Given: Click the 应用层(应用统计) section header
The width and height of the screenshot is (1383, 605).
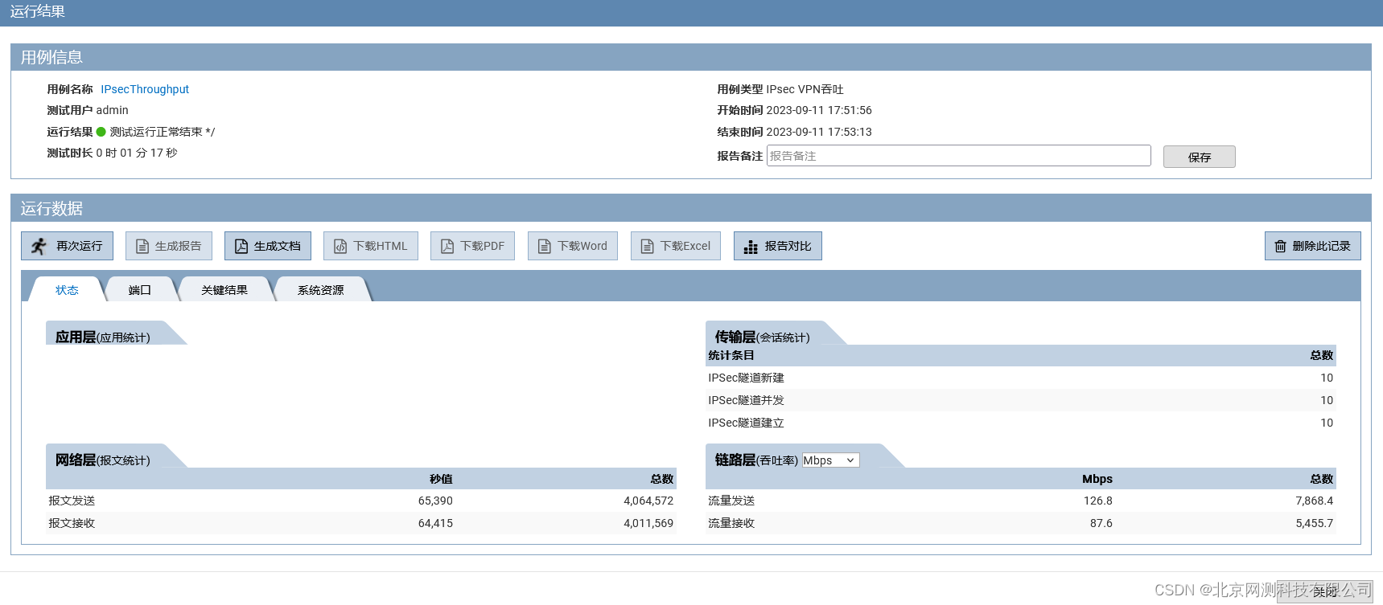Looking at the screenshot, I should pos(103,337).
